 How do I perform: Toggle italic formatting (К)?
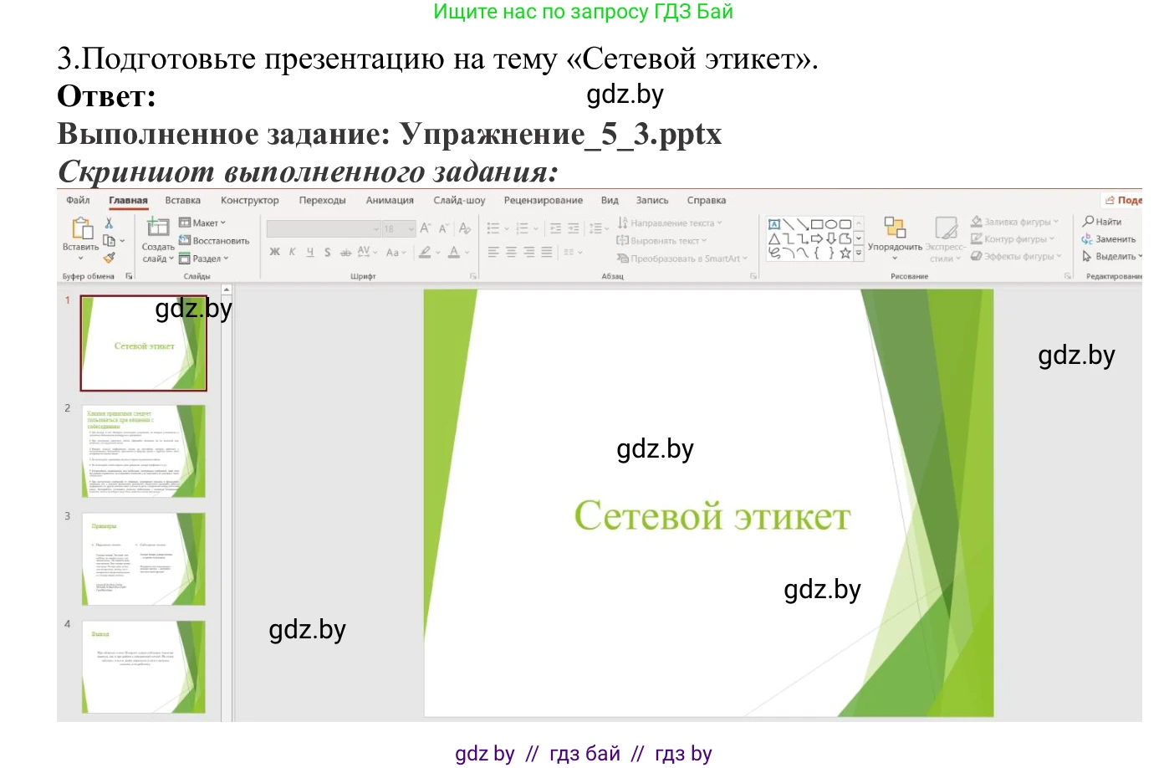pyautogui.click(x=293, y=252)
